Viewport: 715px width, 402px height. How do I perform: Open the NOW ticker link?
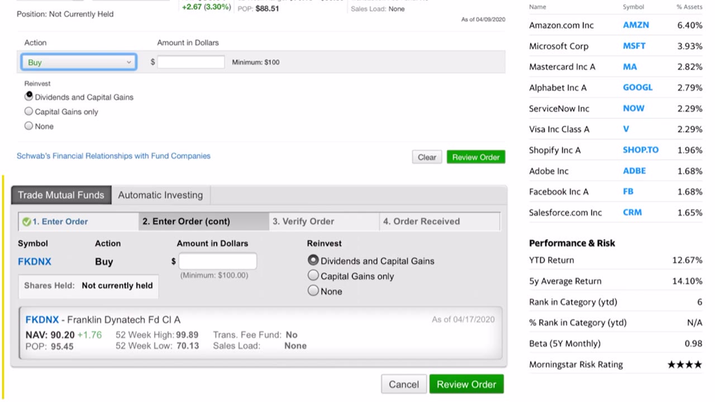tap(633, 108)
